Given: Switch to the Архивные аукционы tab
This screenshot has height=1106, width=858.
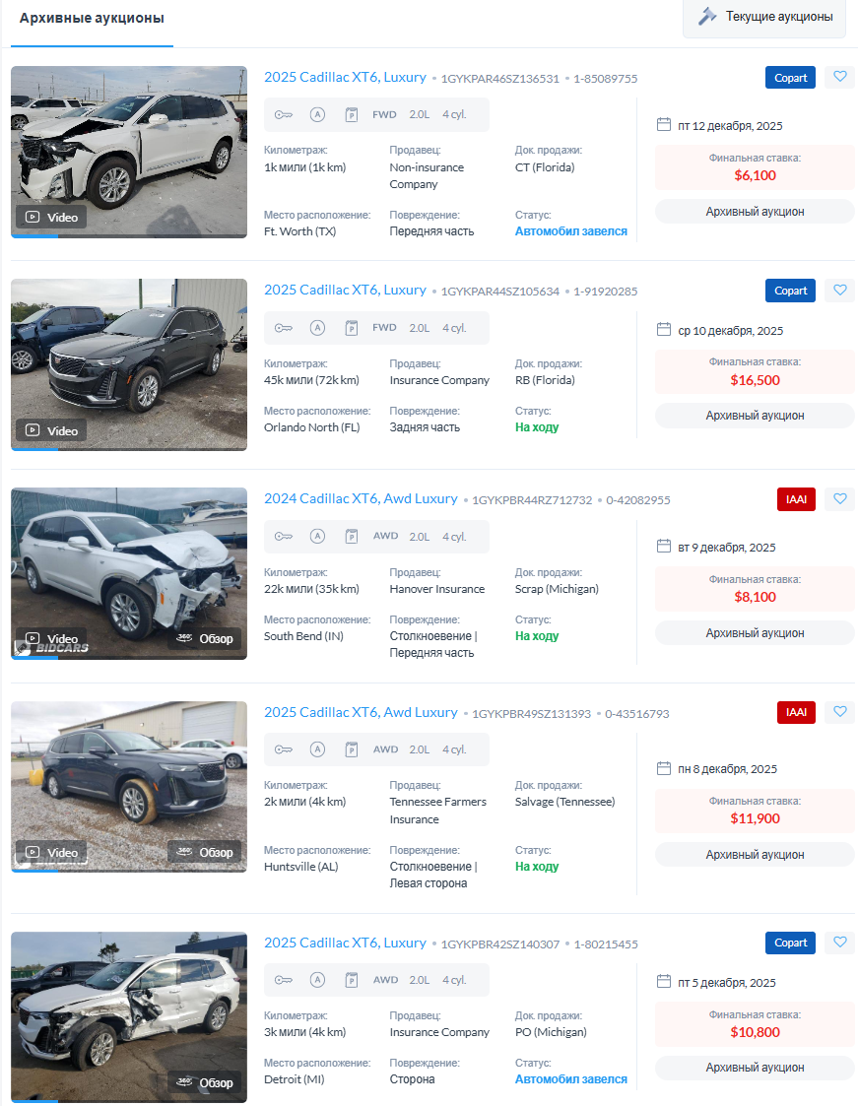Looking at the screenshot, I should (x=92, y=19).
